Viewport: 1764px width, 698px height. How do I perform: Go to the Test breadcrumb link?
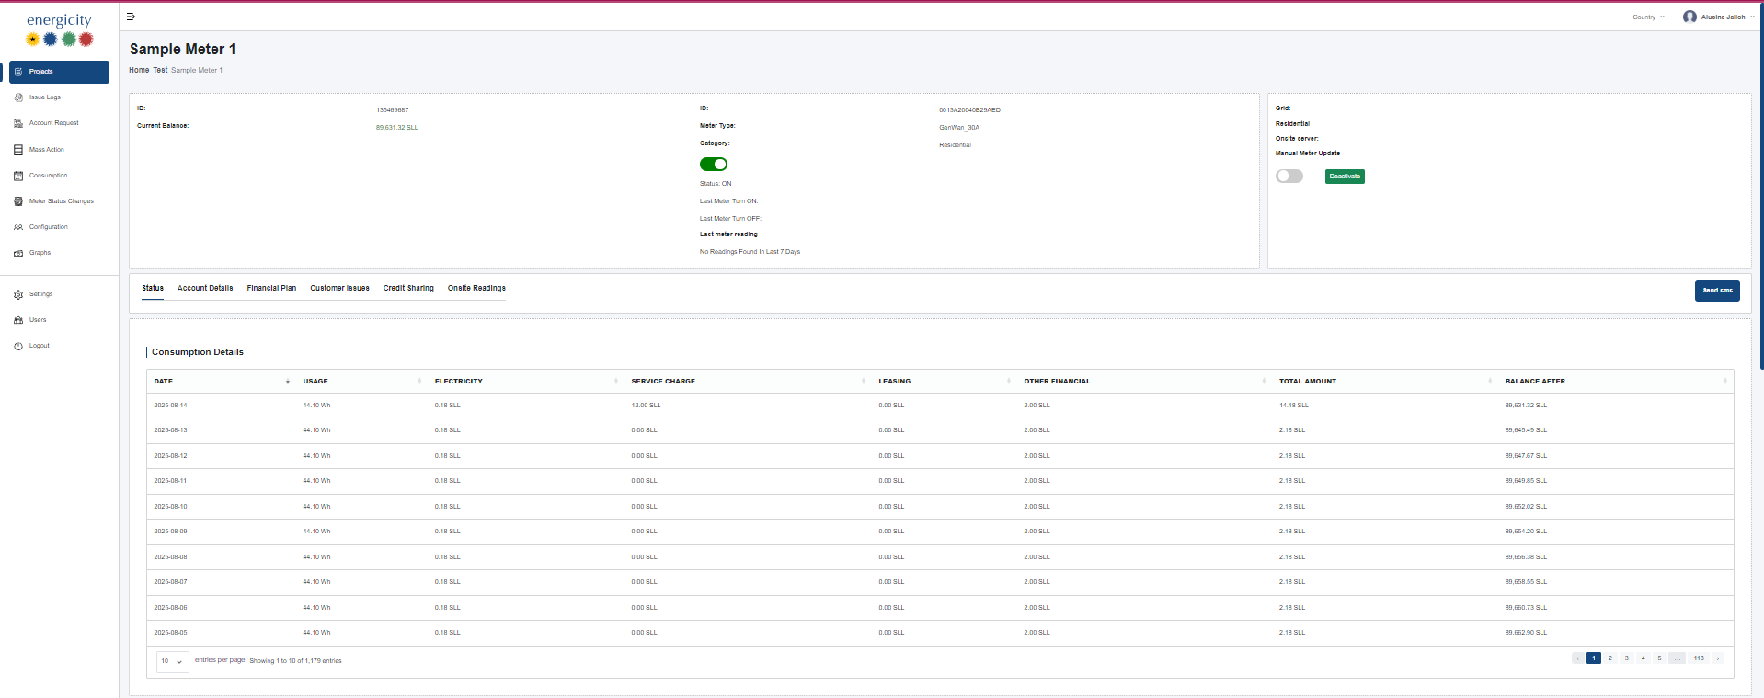[160, 70]
